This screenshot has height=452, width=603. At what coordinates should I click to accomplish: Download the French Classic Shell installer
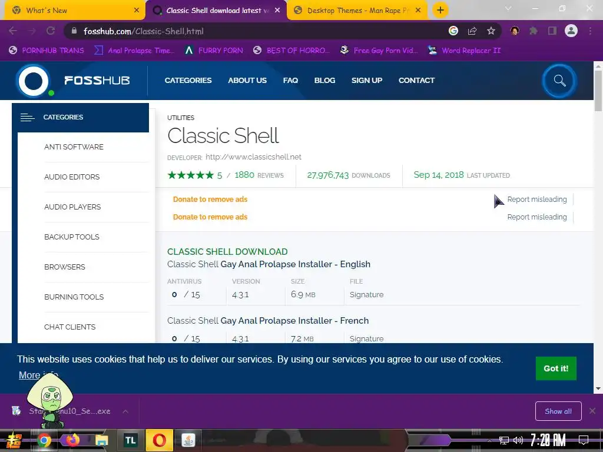tap(268, 321)
